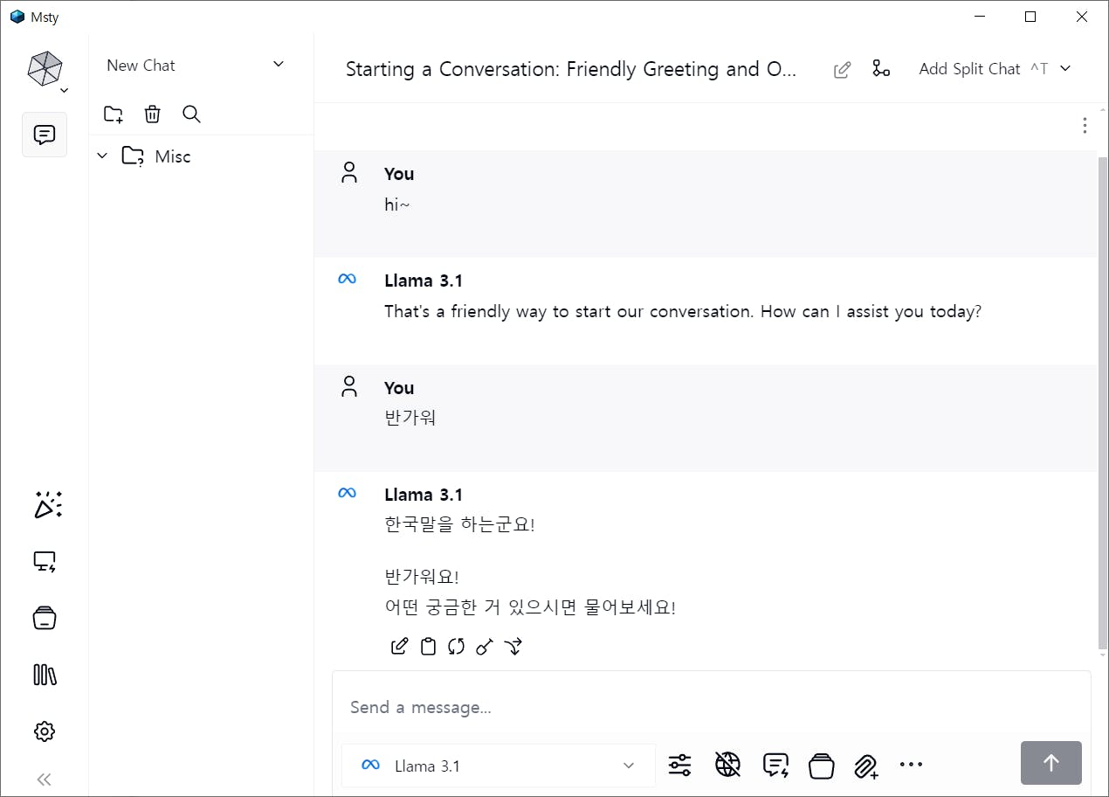Collapse the sidebar with double chevron
Image resolution: width=1109 pixels, height=797 pixels.
tap(45, 780)
